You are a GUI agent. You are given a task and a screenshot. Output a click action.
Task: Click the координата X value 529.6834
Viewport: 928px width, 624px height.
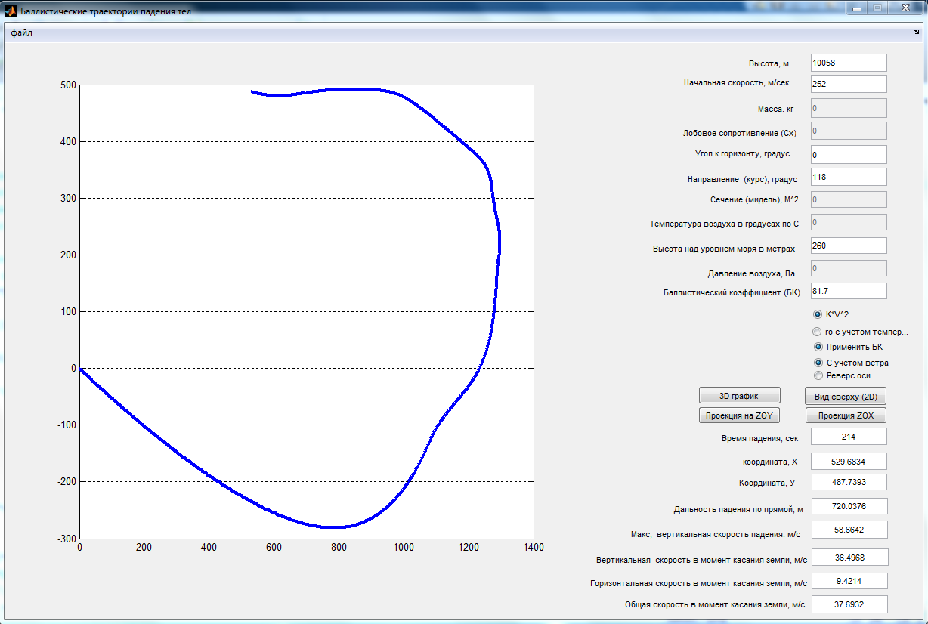[x=848, y=462]
